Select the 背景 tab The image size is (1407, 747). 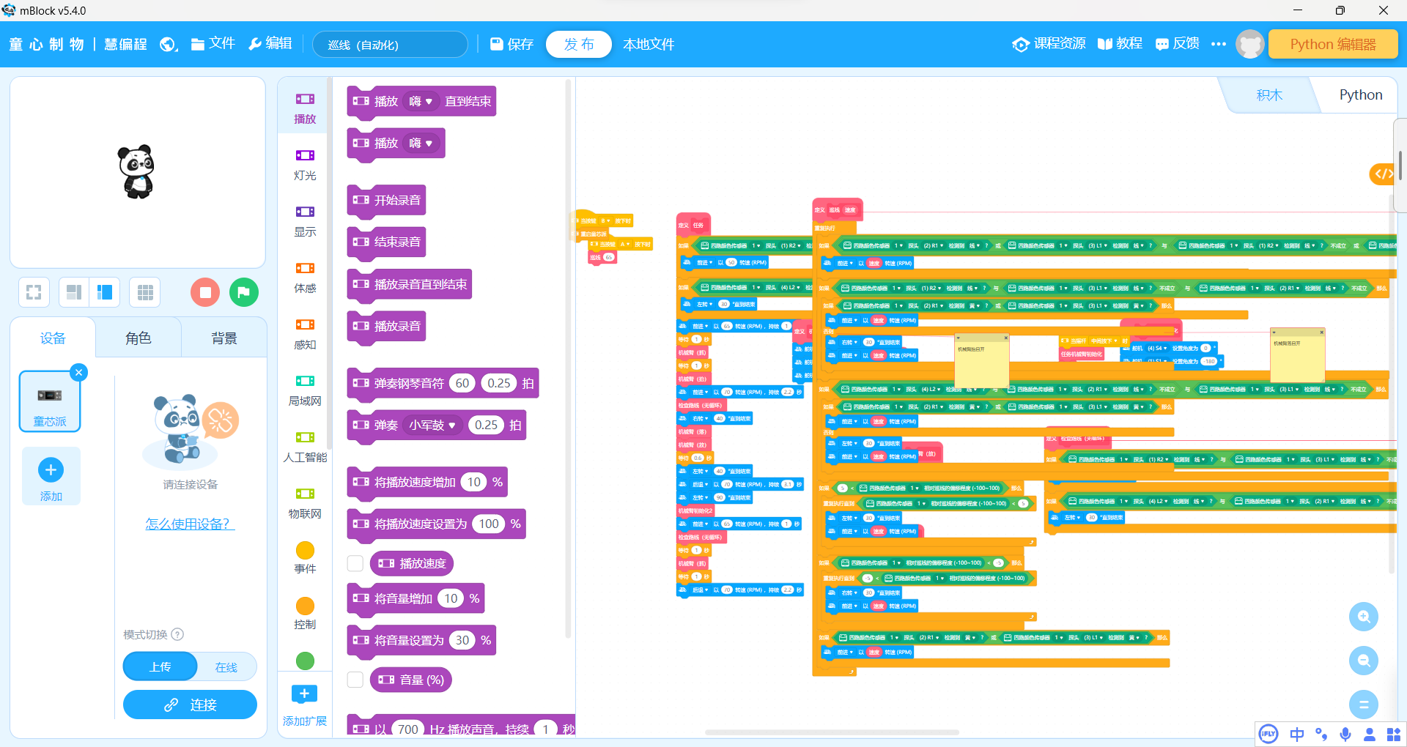tap(224, 338)
